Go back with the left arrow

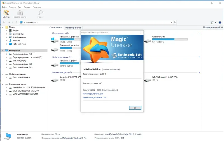tap(4, 22)
